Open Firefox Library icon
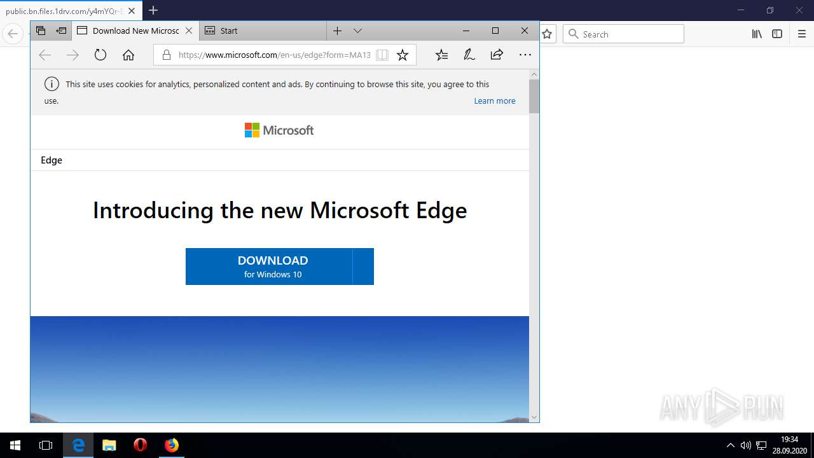Screen dimensions: 814x458 [x=757, y=34]
